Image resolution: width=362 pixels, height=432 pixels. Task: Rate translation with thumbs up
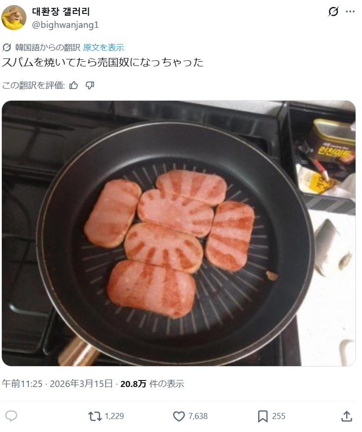[74, 85]
